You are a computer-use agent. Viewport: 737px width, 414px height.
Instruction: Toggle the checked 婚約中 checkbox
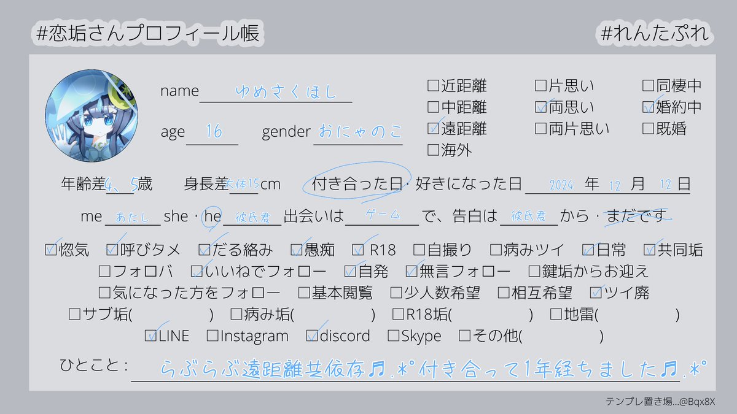(649, 107)
